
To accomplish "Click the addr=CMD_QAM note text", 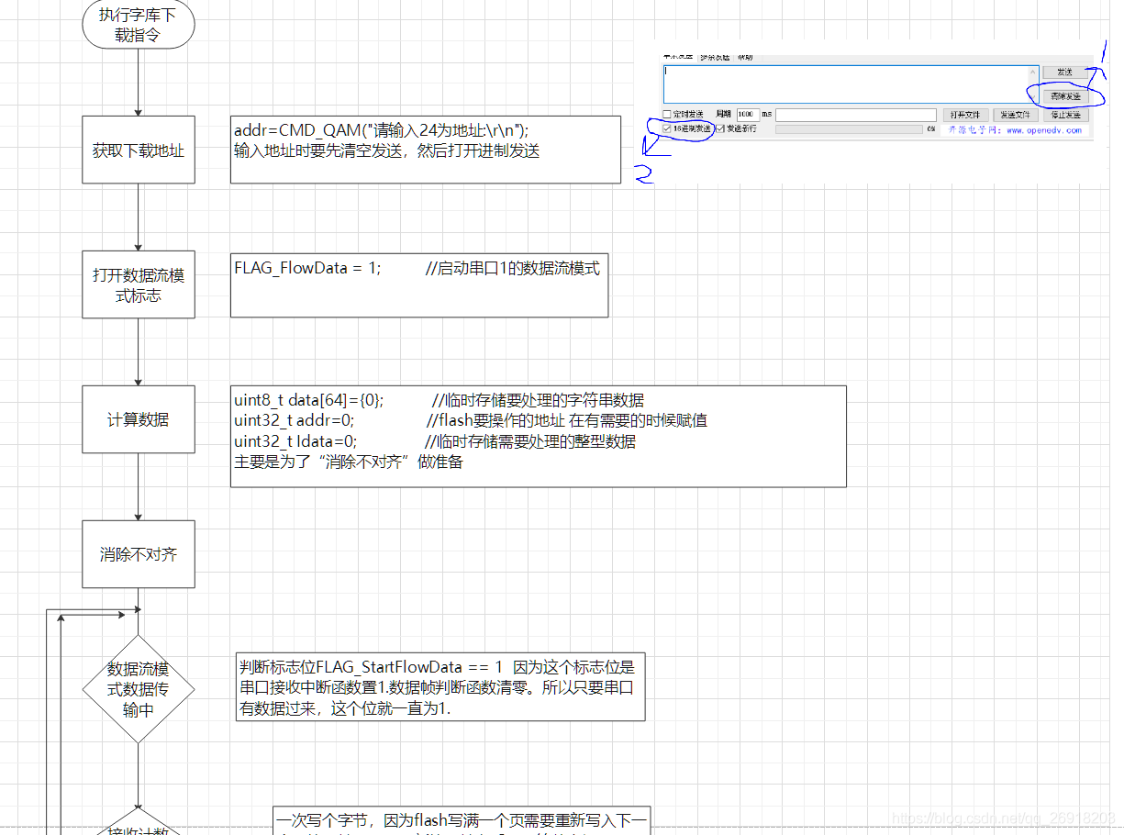I will (x=381, y=130).
